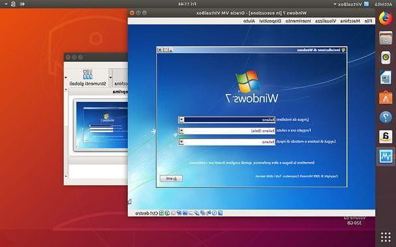Click the Strumenti globali button label

pos(88,84)
